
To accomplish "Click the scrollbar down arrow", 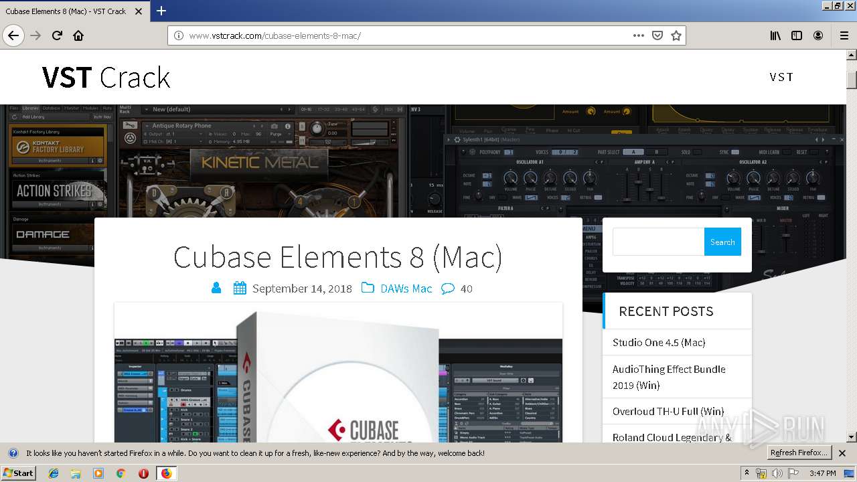I will (852, 437).
